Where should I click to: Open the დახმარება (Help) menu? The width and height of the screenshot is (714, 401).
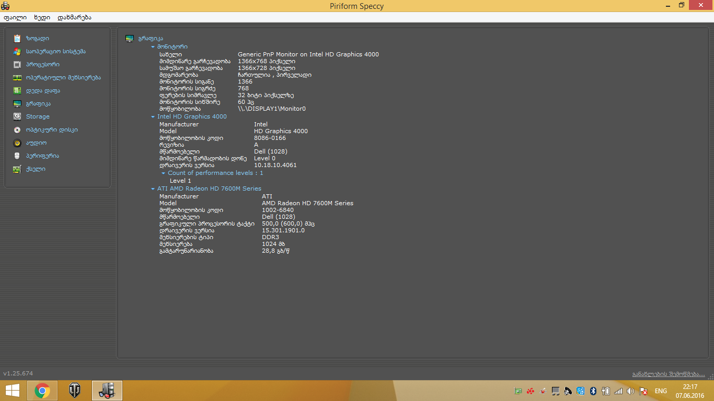[74, 17]
